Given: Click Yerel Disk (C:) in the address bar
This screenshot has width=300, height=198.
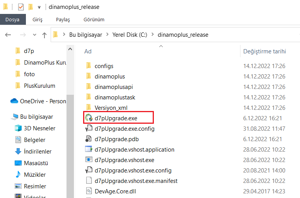Looking at the screenshot, I should 130,35.
